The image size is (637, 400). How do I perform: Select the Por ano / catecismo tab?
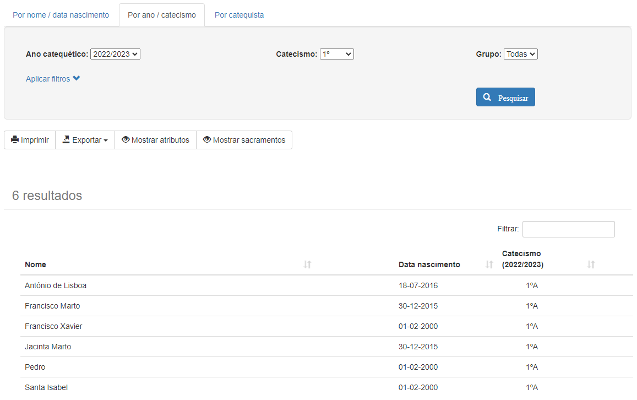(x=161, y=15)
